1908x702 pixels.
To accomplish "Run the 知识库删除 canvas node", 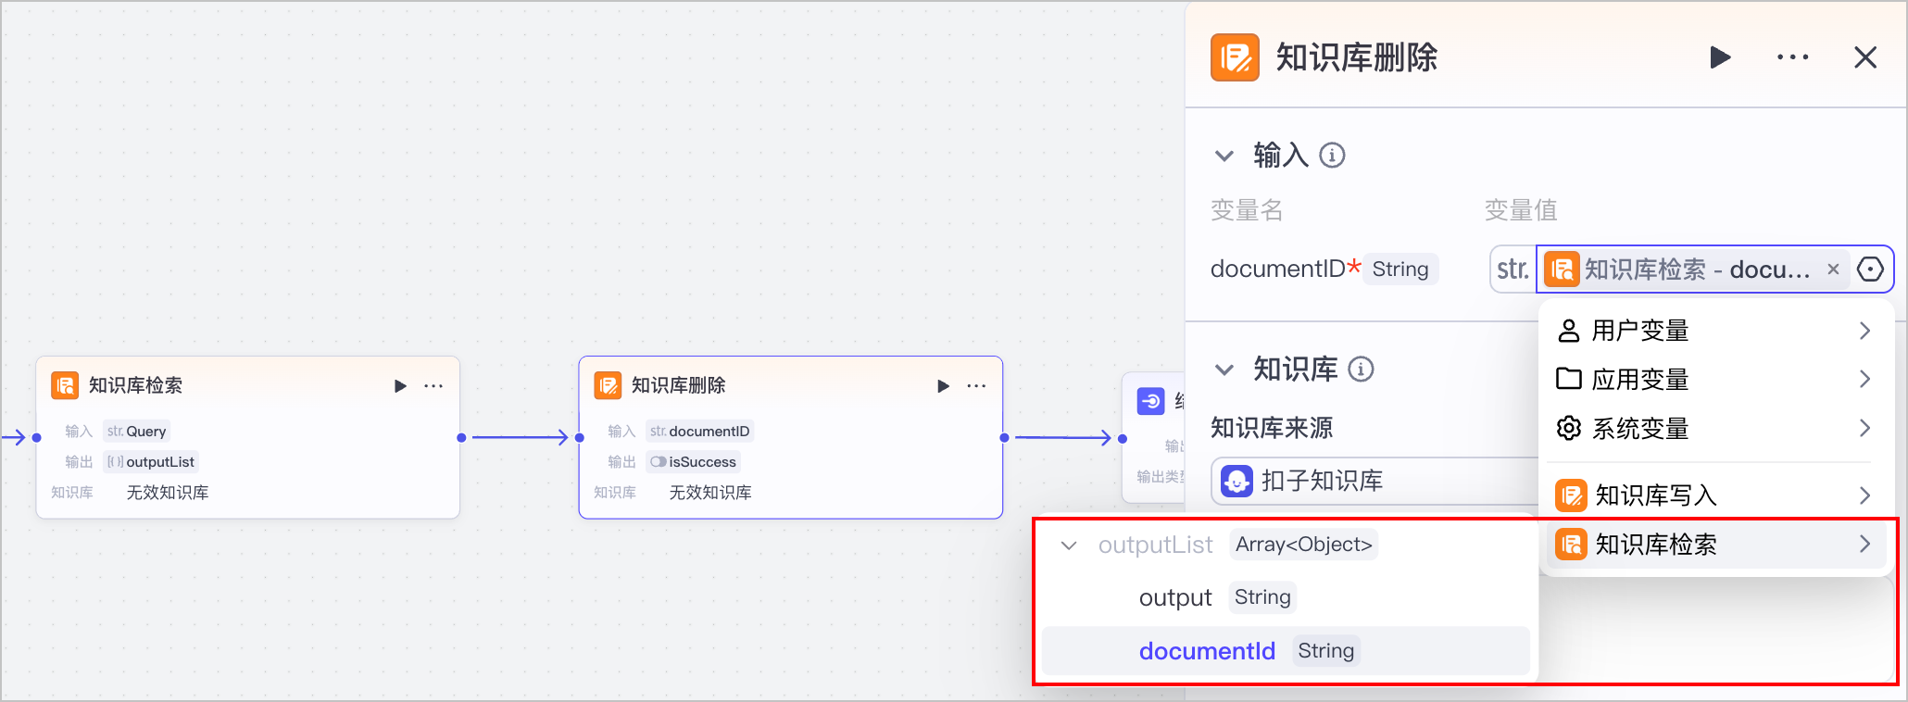I will pos(943,386).
